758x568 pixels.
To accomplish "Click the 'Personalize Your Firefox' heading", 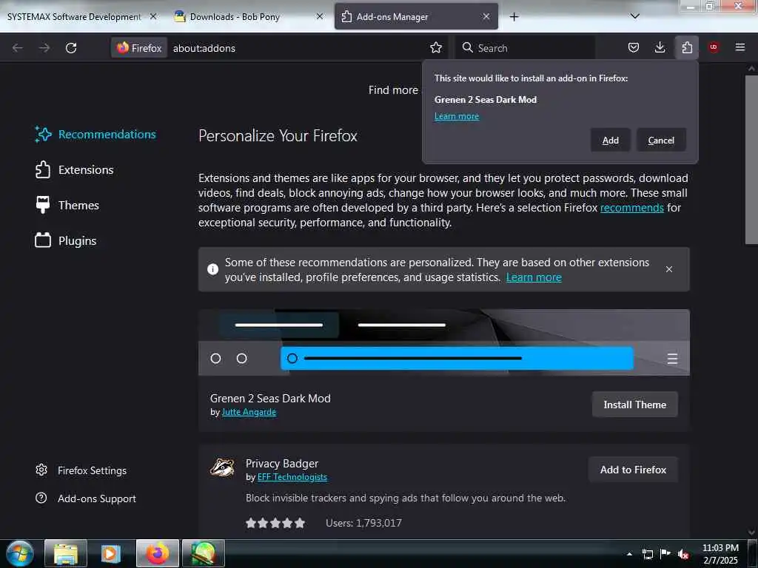I will 278,136.
